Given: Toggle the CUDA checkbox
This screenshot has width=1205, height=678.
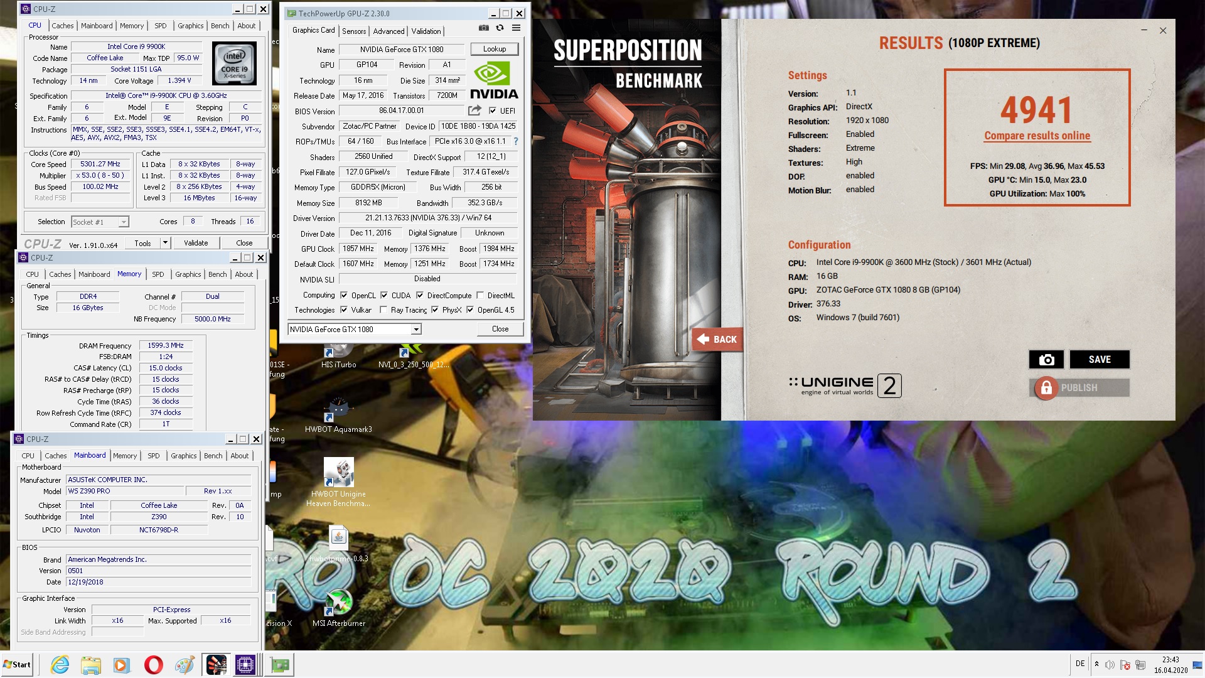Looking at the screenshot, I should tap(383, 295).
